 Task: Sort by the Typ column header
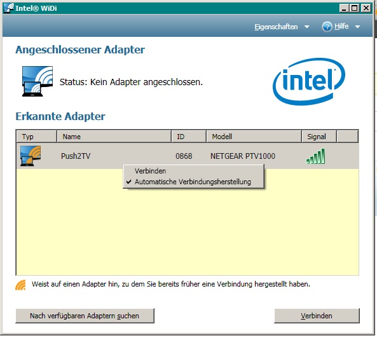click(36, 137)
